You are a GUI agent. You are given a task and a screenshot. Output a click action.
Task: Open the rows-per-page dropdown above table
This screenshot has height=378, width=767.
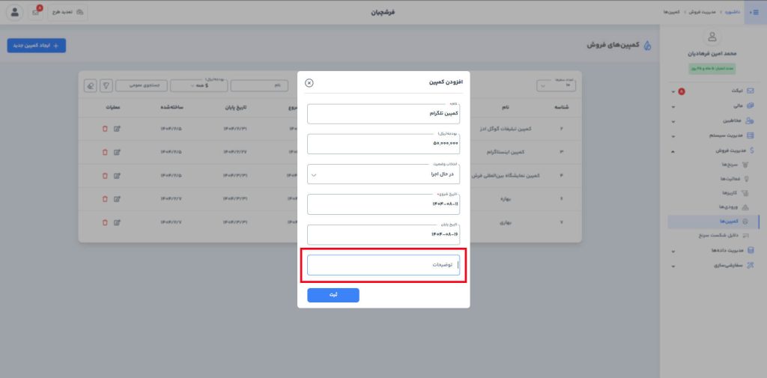(555, 86)
